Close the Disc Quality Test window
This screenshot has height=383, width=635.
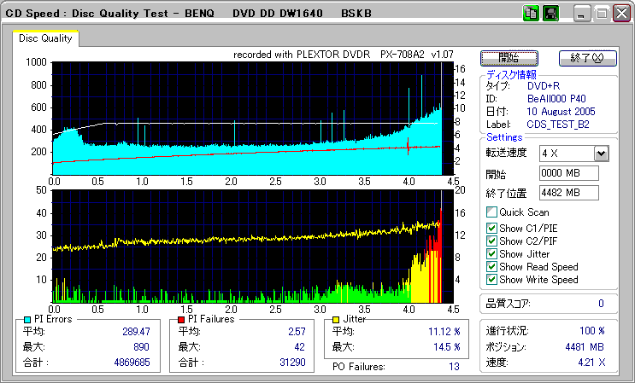point(620,14)
